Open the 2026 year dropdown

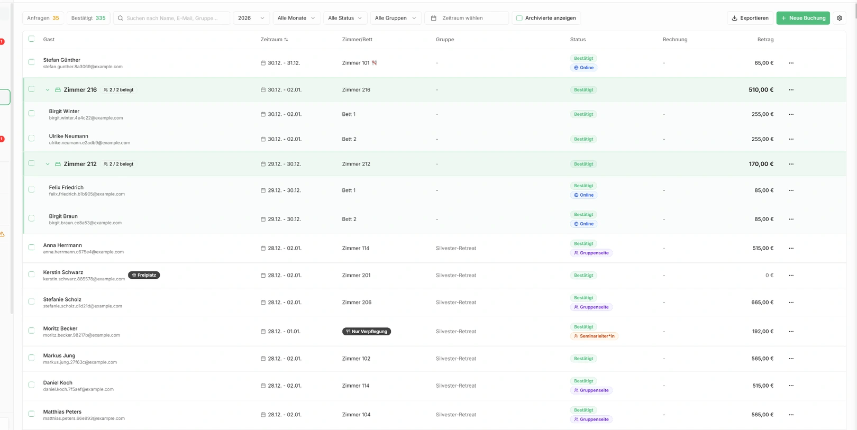point(251,18)
